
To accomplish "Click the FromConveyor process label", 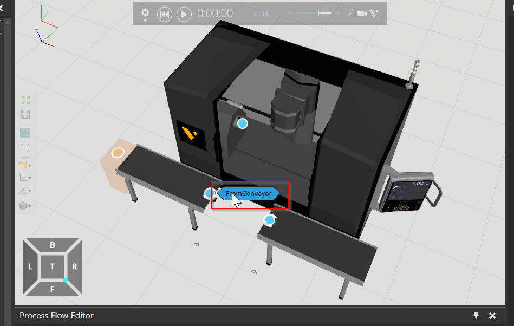I will [249, 194].
